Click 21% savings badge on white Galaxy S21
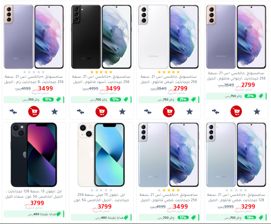The width and height of the screenshot is (271, 224). pos(183,100)
